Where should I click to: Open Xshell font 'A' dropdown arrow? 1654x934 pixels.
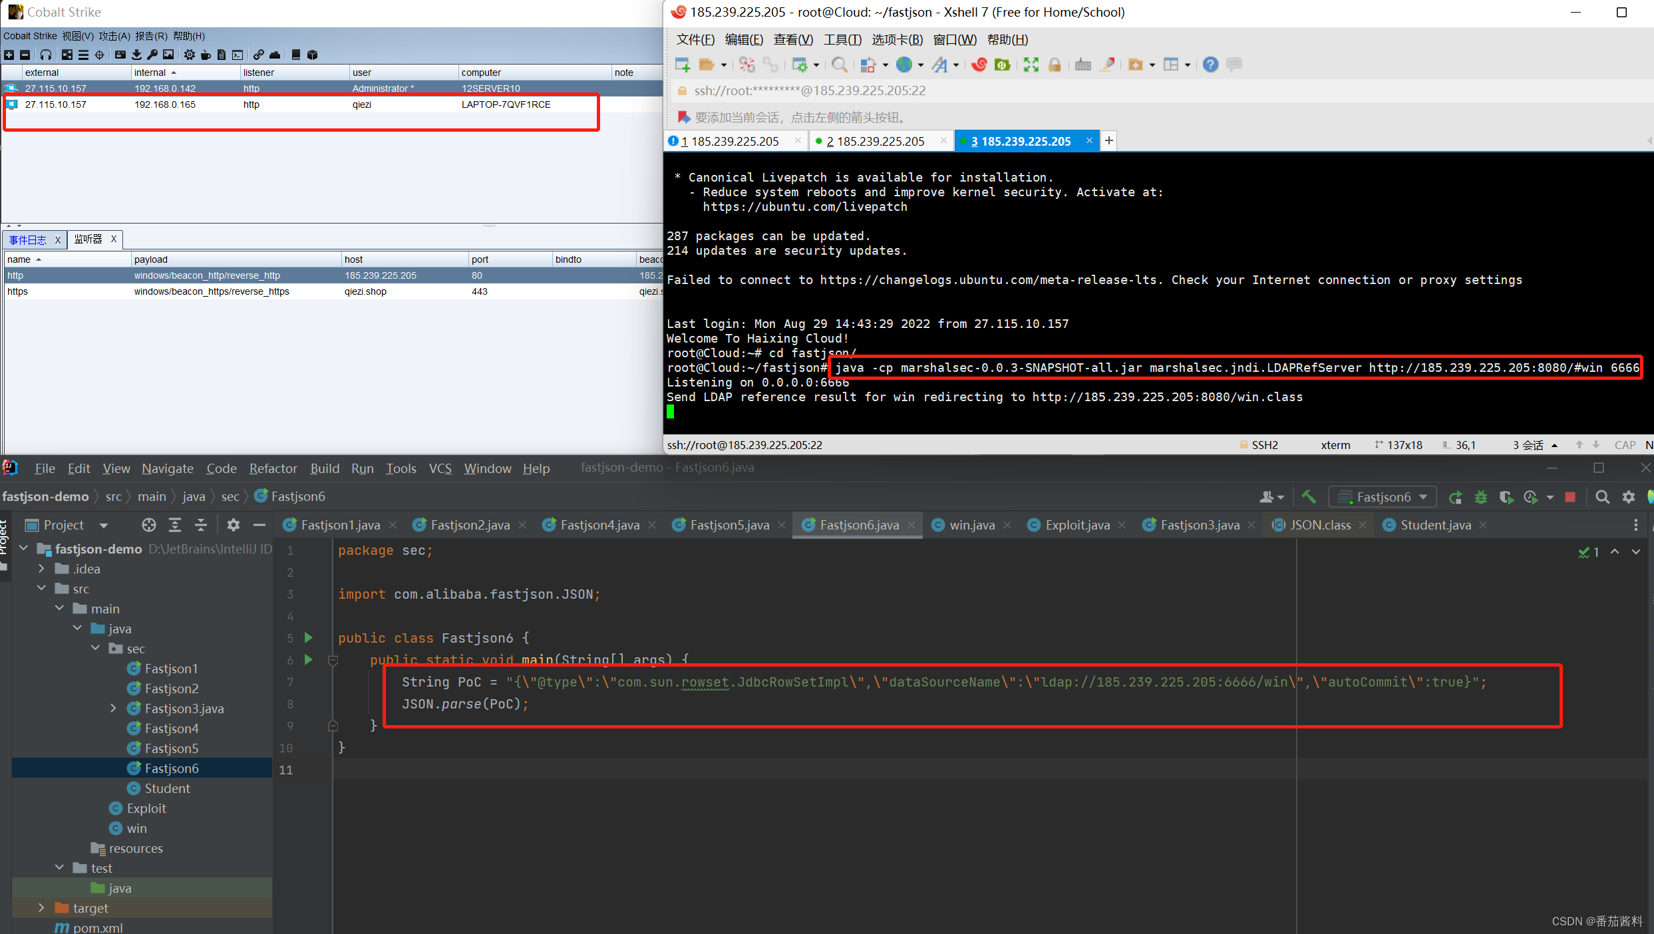[x=956, y=65]
